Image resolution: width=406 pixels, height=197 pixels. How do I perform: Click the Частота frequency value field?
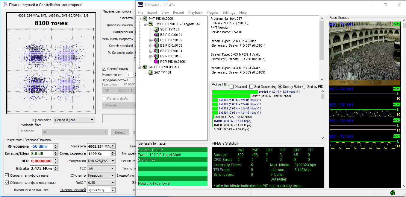pyautogui.click(x=99, y=146)
